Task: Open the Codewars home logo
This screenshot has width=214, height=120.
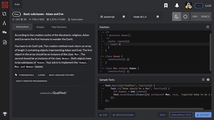Action: click(x=5, y=5)
